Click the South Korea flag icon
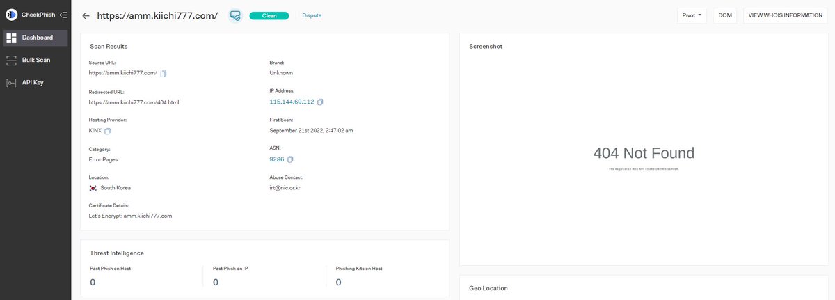The height and width of the screenshot is (300, 835). [x=93, y=188]
